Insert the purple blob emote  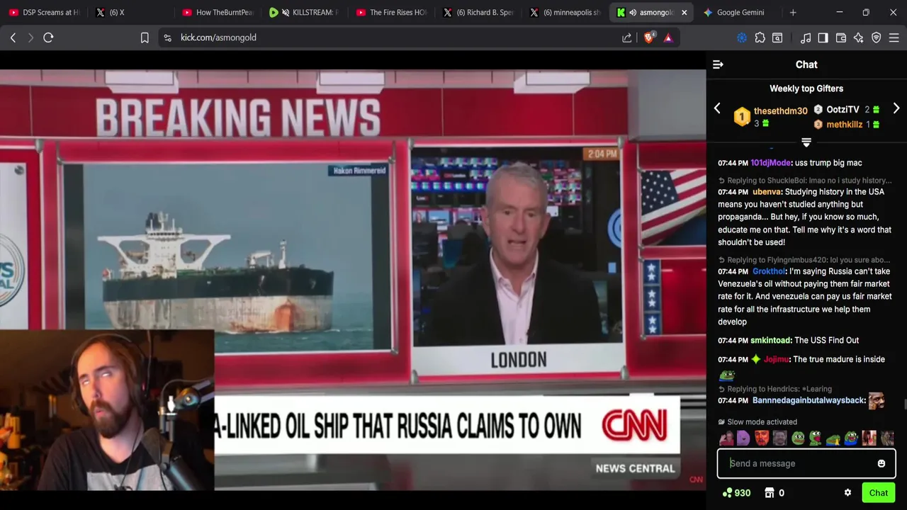coord(743,438)
